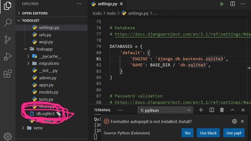Click the 'default' key on line 80
Image resolution: width=251 pixels, height=141 pixels.
131,53
